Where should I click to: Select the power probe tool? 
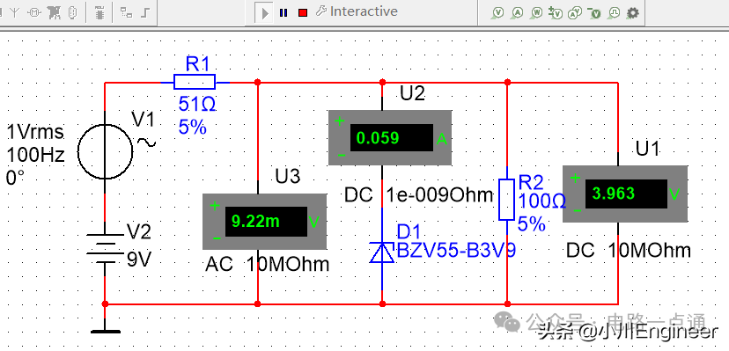[537, 13]
